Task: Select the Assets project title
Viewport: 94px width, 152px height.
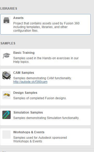Action: 18,18
